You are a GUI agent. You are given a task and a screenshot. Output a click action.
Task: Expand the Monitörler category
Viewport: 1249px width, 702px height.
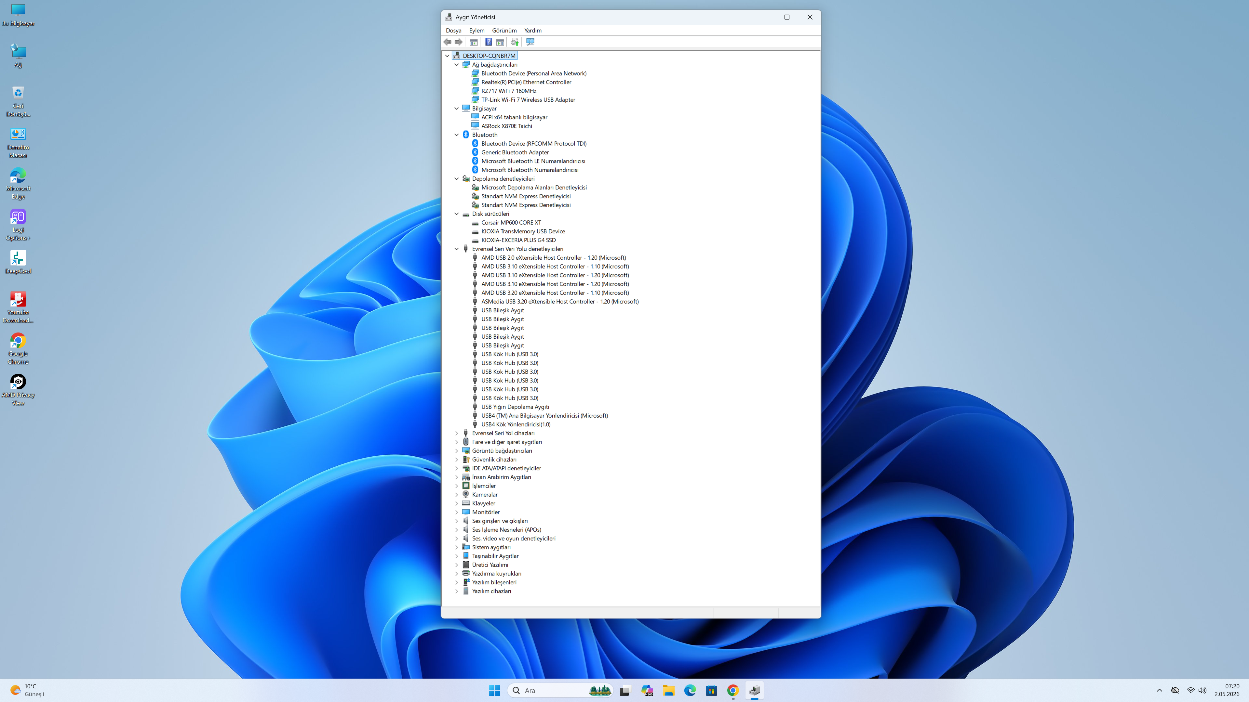tap(456, 512)
